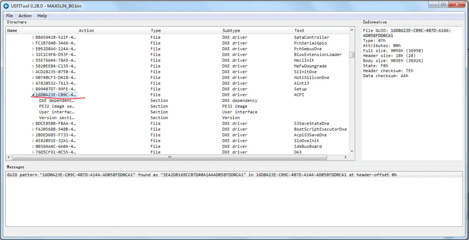Expand the 76D5CF91-0C55 OA3 node
469x240 pixels.
(33, 152)
